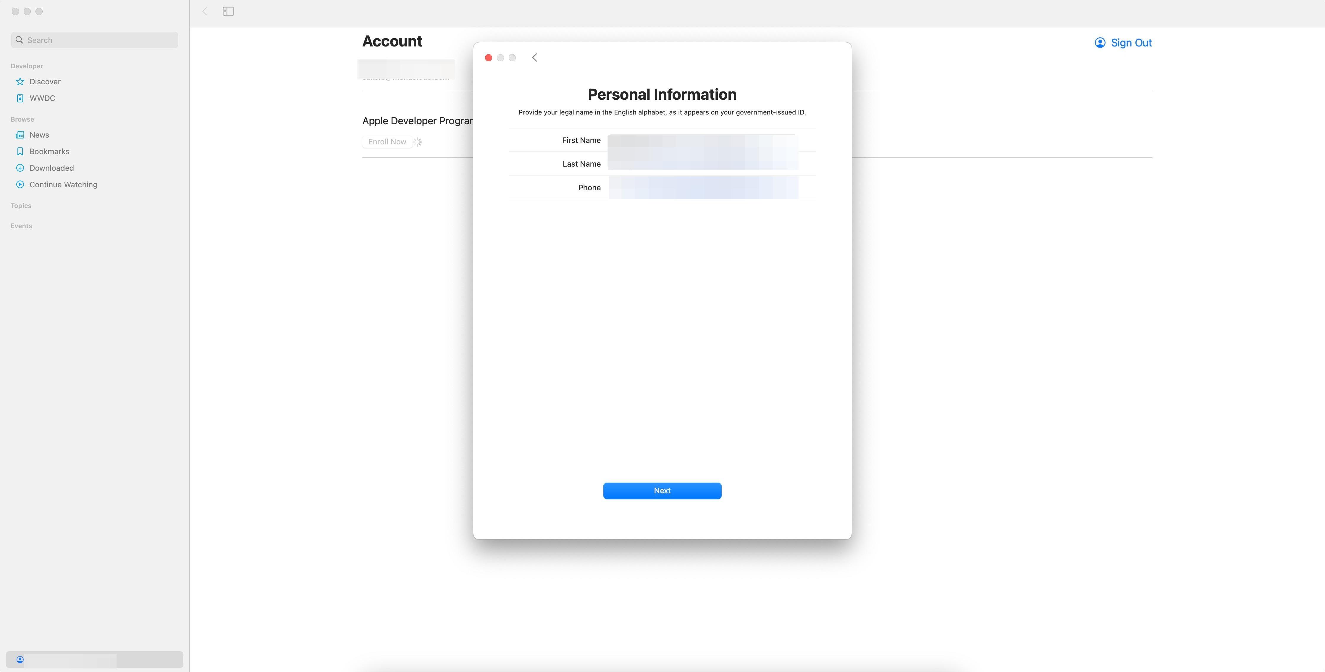Click the Bookmarks ribbon icon
The width and height of the screenshot is (1325, 672).
[20, 151]
